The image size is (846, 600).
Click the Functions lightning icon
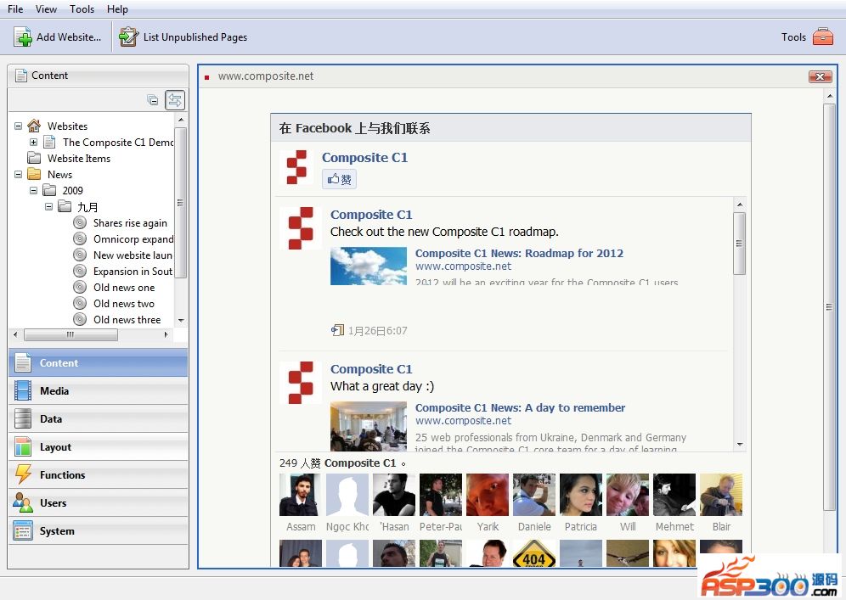23,474
